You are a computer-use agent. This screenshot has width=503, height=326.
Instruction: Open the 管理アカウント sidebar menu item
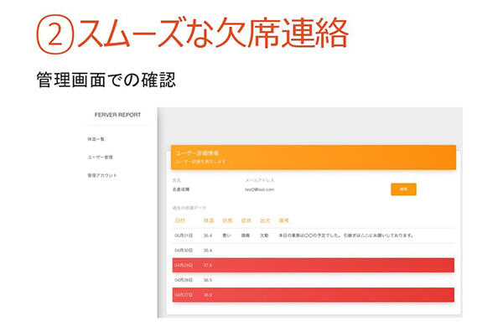(x=102, y=175)
